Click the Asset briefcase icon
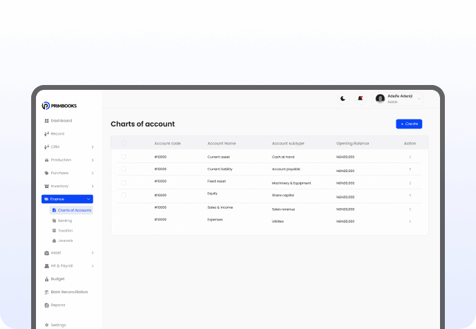 (46, 253)
